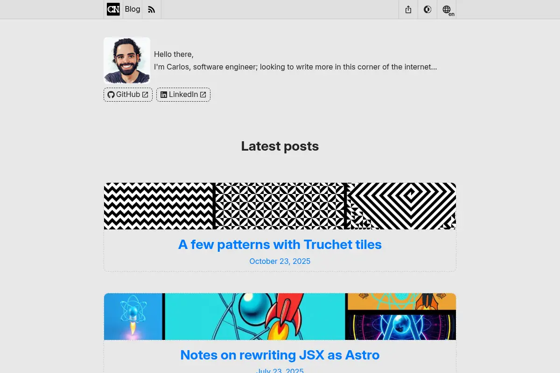Click the GitHub octocat icon
Viewport: 560px width, 373px height.
click(x=111, y=95)
